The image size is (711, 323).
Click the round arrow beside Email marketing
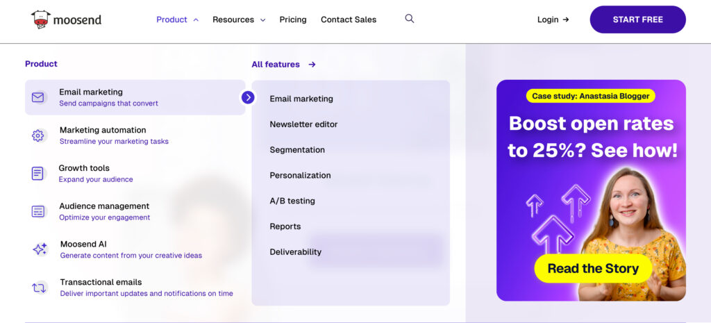[248, 97]
